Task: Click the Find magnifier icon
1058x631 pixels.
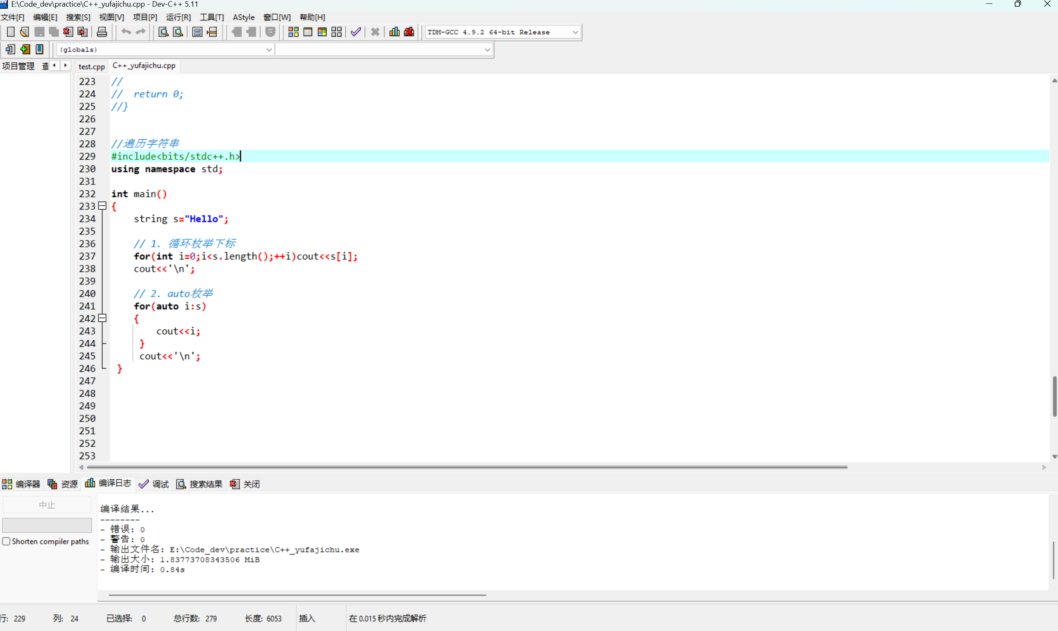Action: pos(163,32)
